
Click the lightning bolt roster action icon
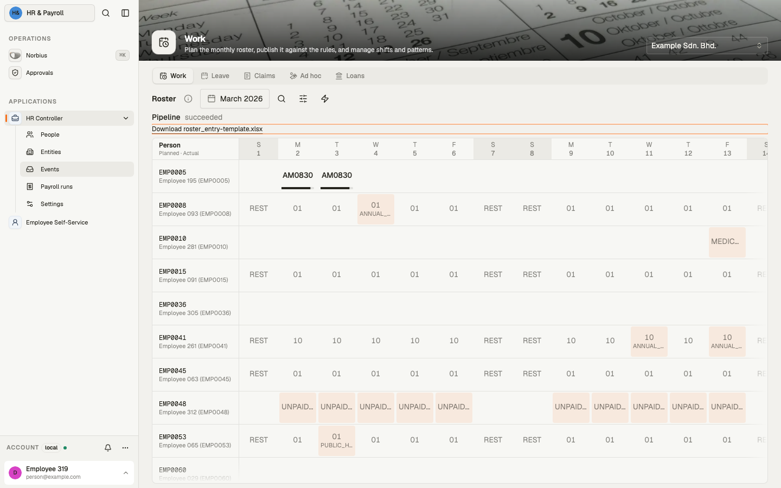[325, 99]
